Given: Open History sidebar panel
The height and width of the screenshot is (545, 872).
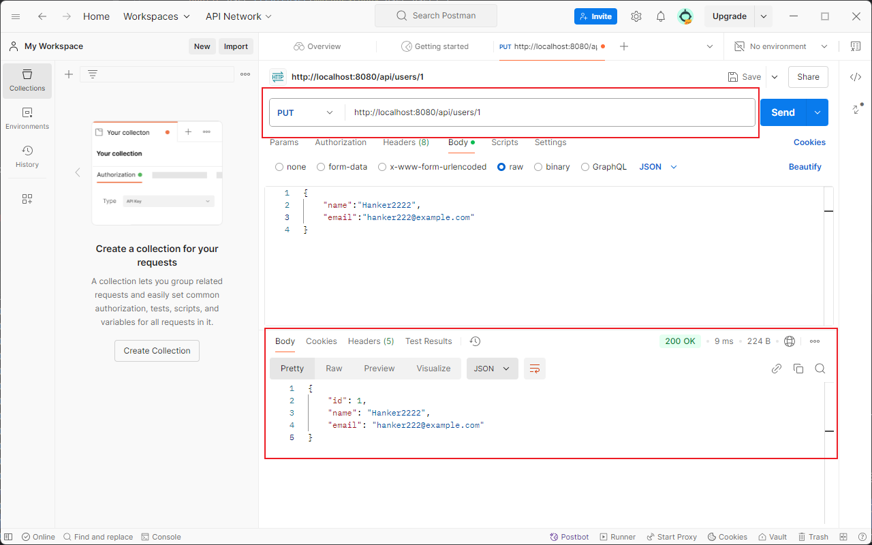Looking at the screenshot, I should pyautogui.click(x=27, y=157).
